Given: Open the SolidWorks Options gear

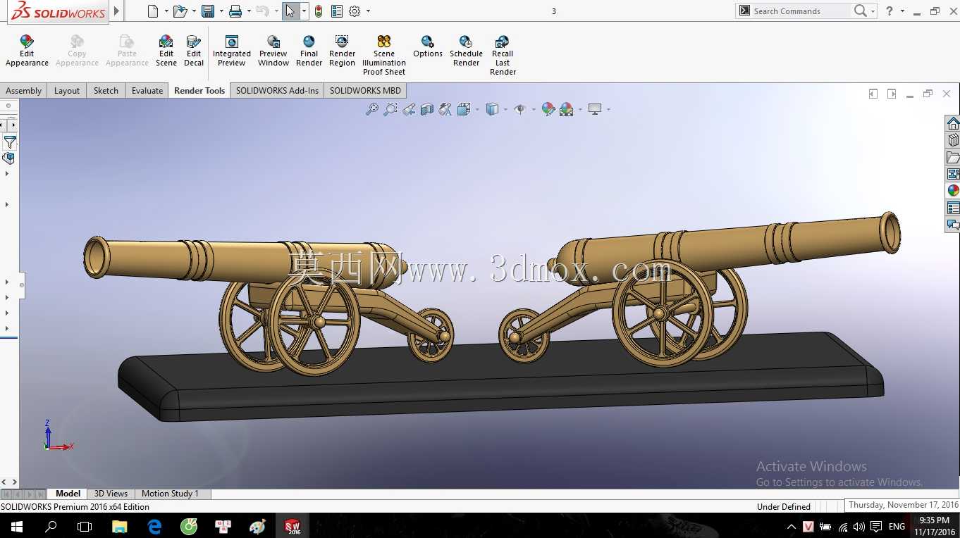Looking at the screenshot, I should (355, 11).
